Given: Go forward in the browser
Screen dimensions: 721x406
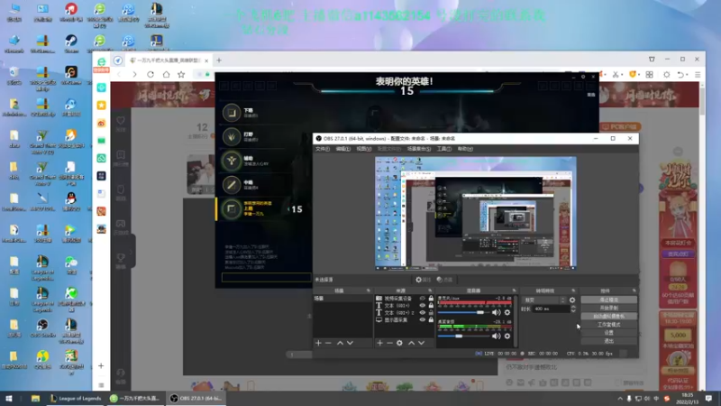Looking at the screenshot, I should pyautogui.click(x=134, y=74).
